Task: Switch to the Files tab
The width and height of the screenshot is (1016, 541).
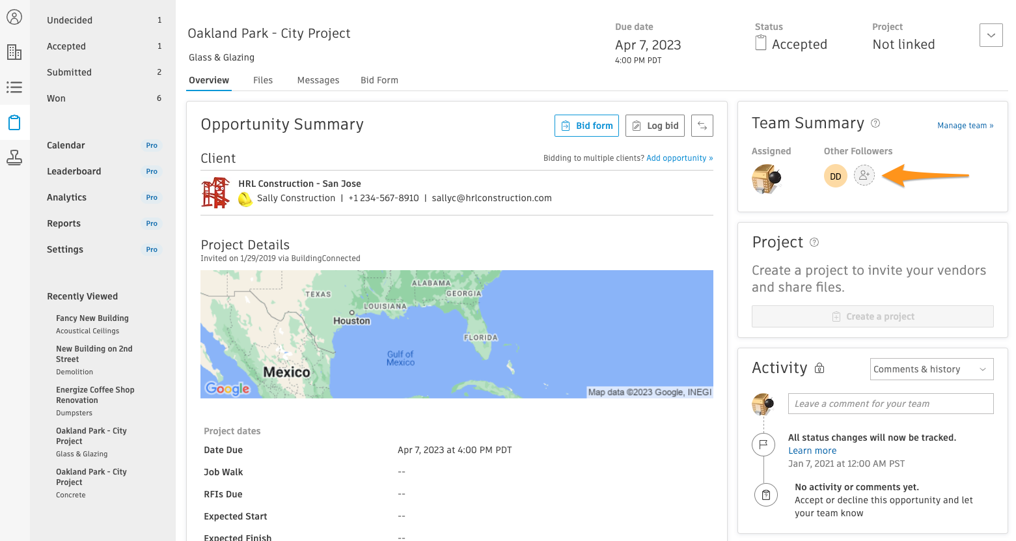Action: point(263,80)
